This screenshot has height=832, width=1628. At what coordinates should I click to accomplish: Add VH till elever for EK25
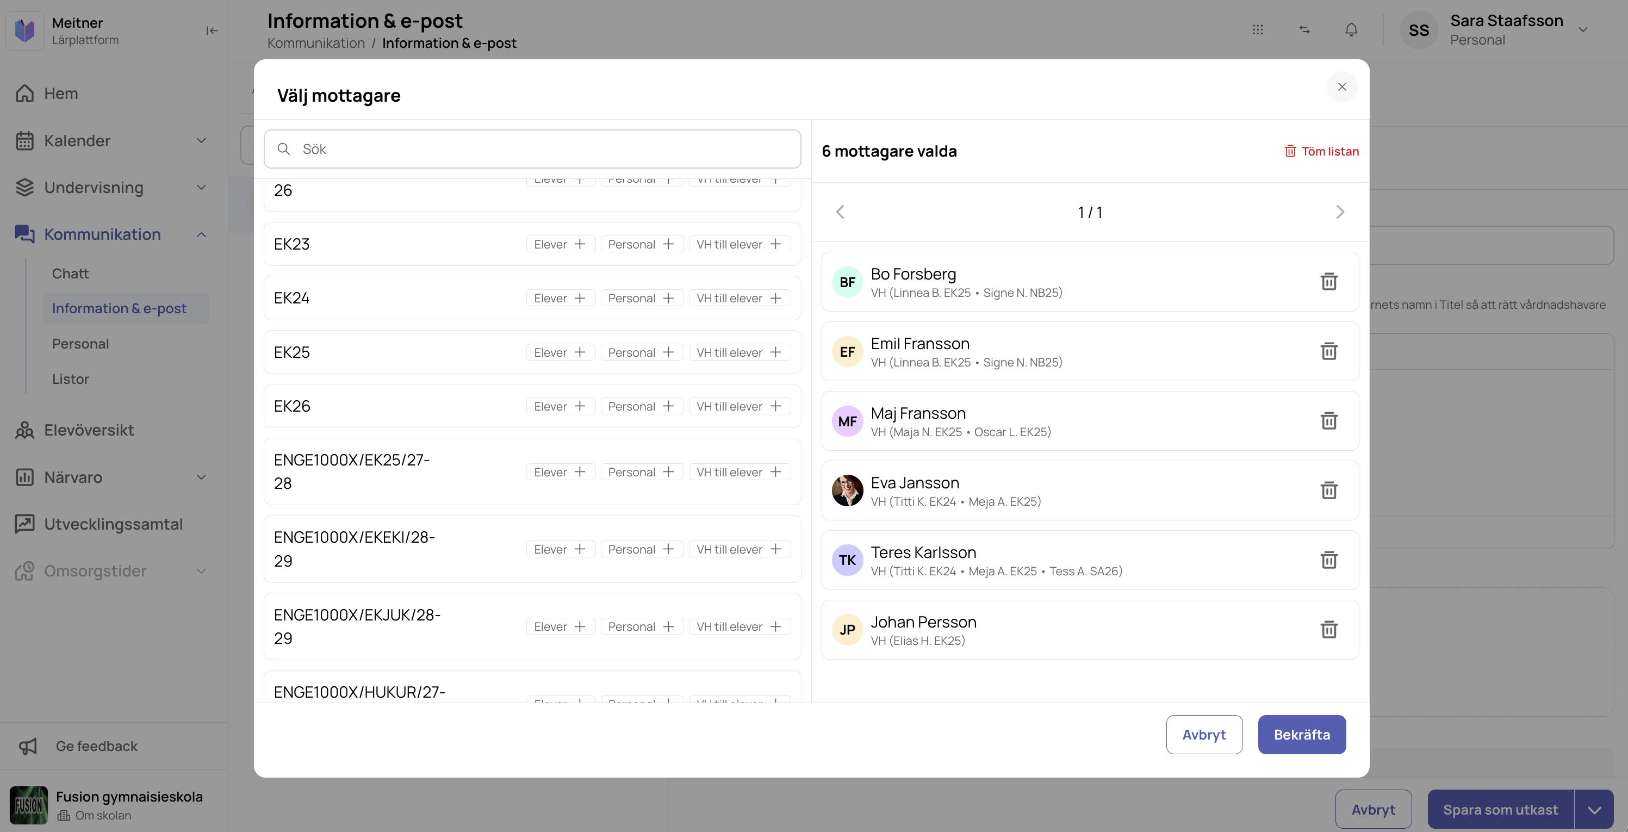[x=740, y=352]
